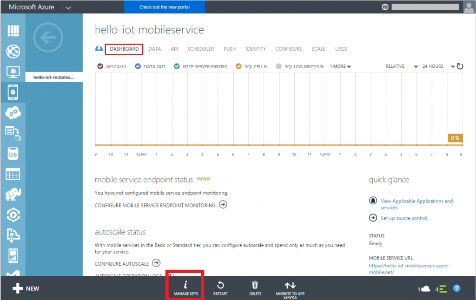Image resolution: width=476 pixels, height=300 pixels.
Task: Open HDInsight elephant icon in sidebar
Action: (x=13, y=195)
